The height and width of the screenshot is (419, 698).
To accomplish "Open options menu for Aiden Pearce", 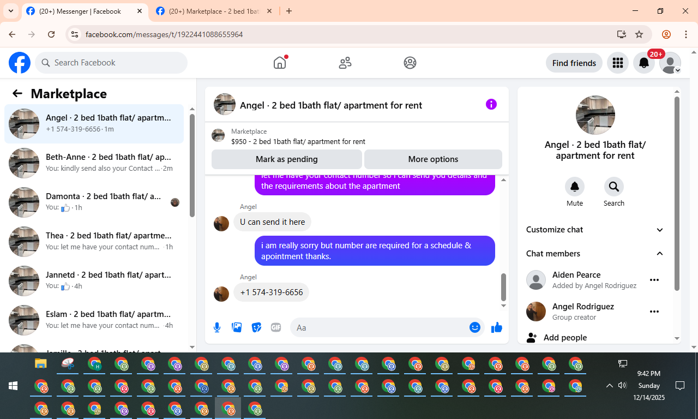I will [654, 280].
